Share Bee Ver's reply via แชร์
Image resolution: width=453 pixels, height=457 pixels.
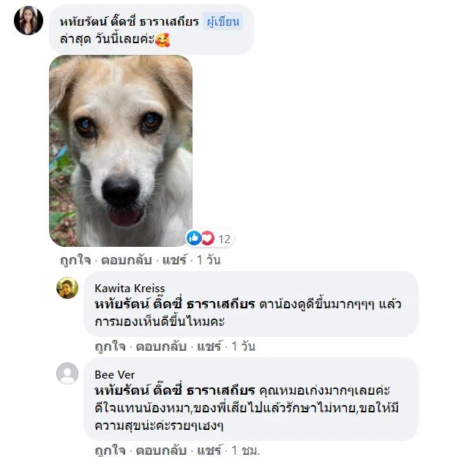209,450
